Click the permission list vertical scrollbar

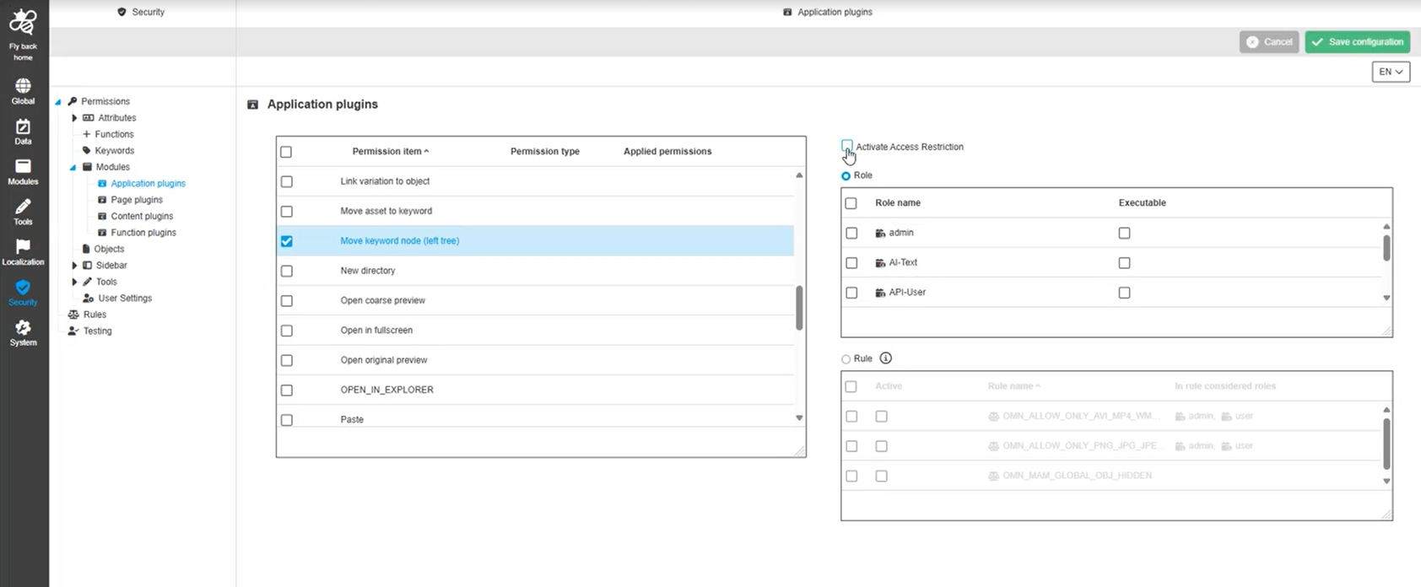(x=799, y=307)
